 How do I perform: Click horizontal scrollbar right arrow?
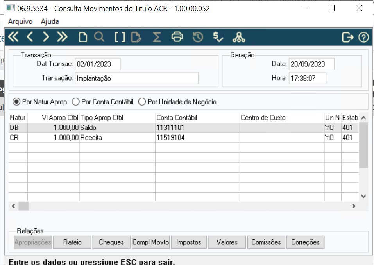(354, 206)
